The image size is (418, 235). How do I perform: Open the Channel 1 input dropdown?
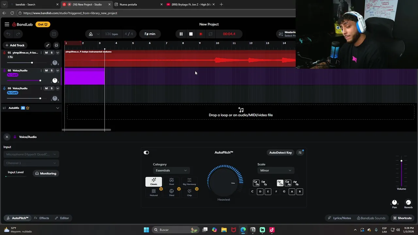click(31, 163)
